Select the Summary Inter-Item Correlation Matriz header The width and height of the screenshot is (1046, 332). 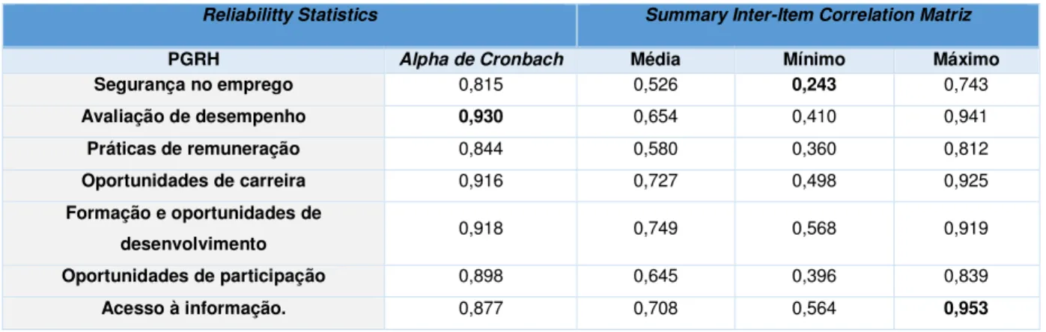808,16
